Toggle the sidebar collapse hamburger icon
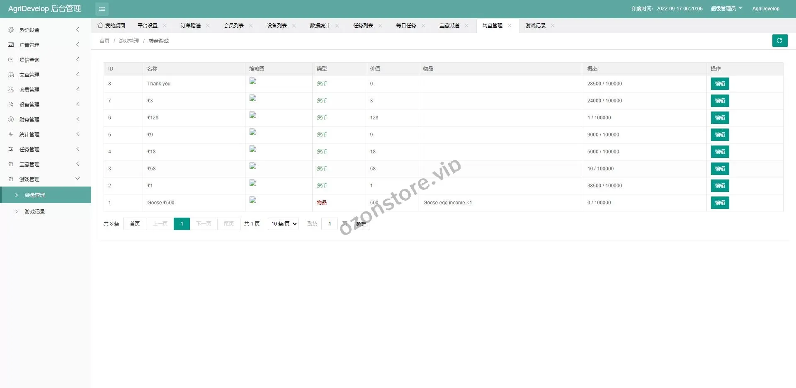This screenshot has width=796, height=388. (x=102, y=9)
